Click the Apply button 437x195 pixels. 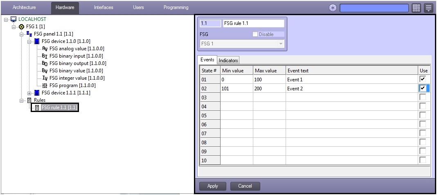213,186
